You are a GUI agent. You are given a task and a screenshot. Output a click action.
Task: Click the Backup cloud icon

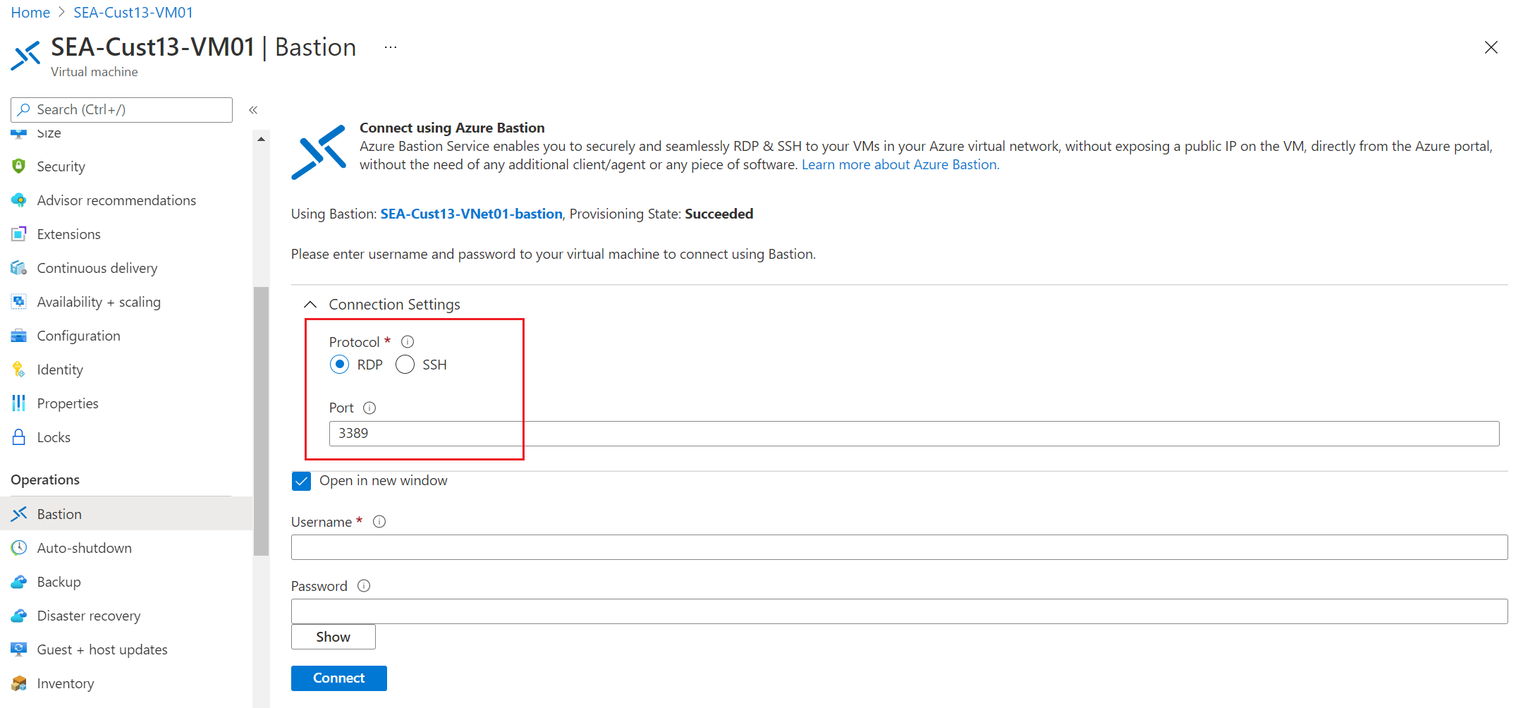(19, 582)
